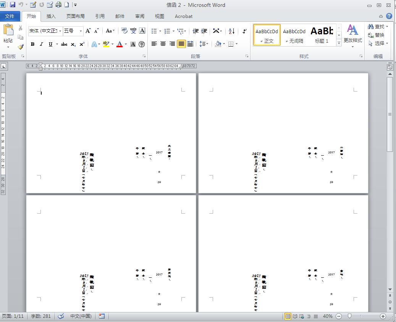
Task: Click the 40% zoom level indicator
Action: click(x=327, y=316)
